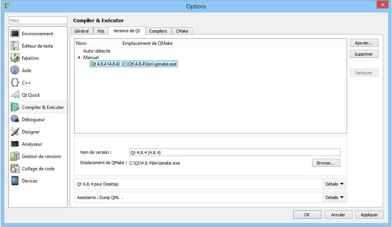Click Browse... to locate qmake
This screenshot has width=392, height=227.
326,163
